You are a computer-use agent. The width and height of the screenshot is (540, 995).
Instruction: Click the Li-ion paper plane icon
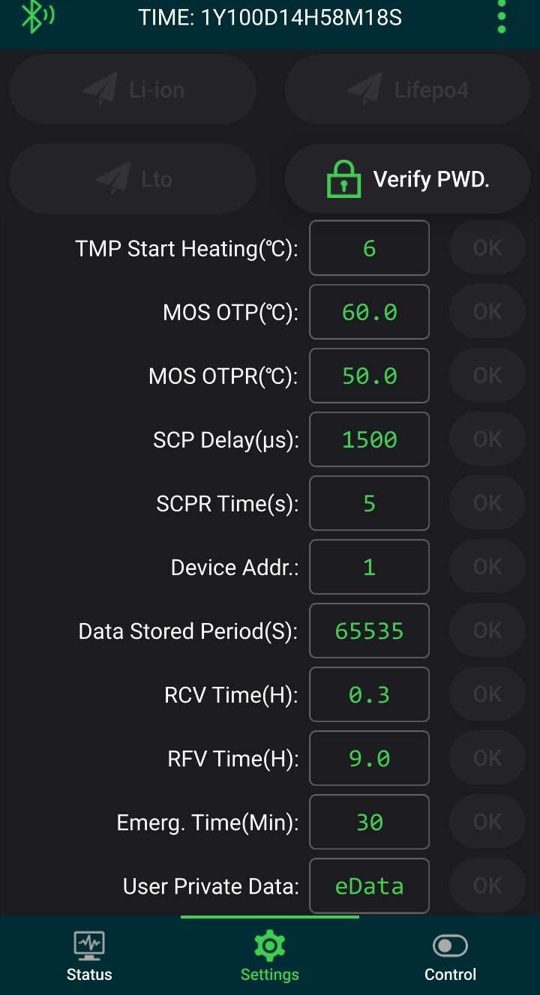pos(100,91)
